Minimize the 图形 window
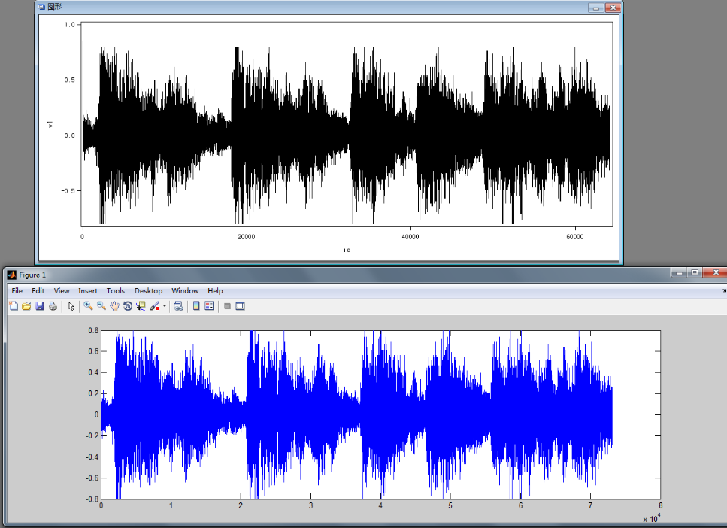The width and height of the screenshot is (727, 528). (595, 8)
